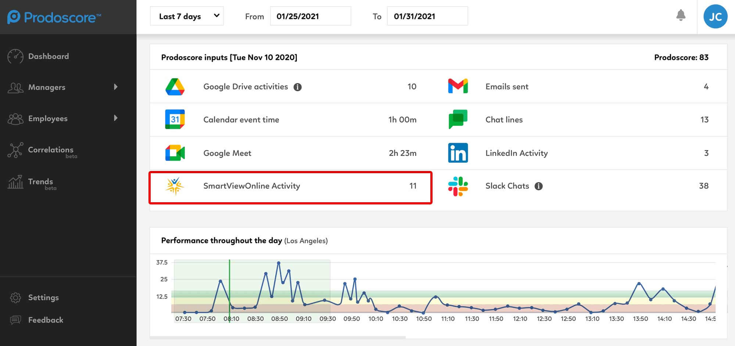735x346 pixels.
Task: Click SmartViewOnline Activity label
Action: click(252, 186)
